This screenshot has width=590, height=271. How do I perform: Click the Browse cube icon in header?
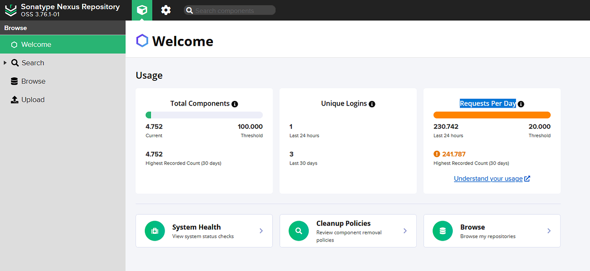point(142,10)
